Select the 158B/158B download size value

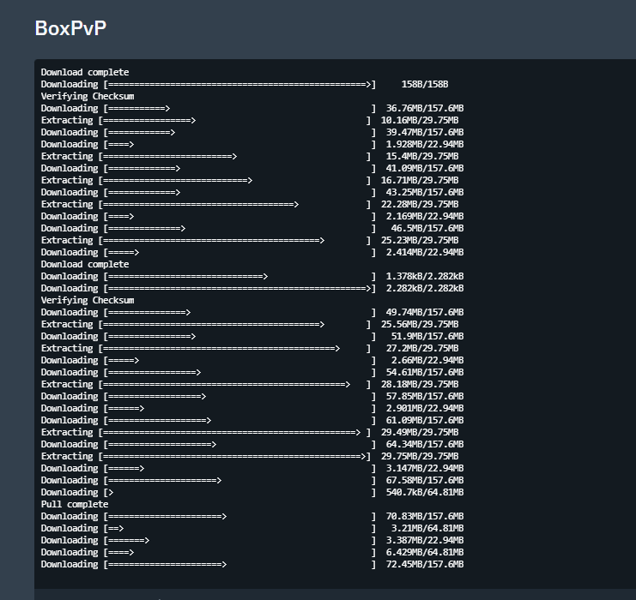pos(425,84)
